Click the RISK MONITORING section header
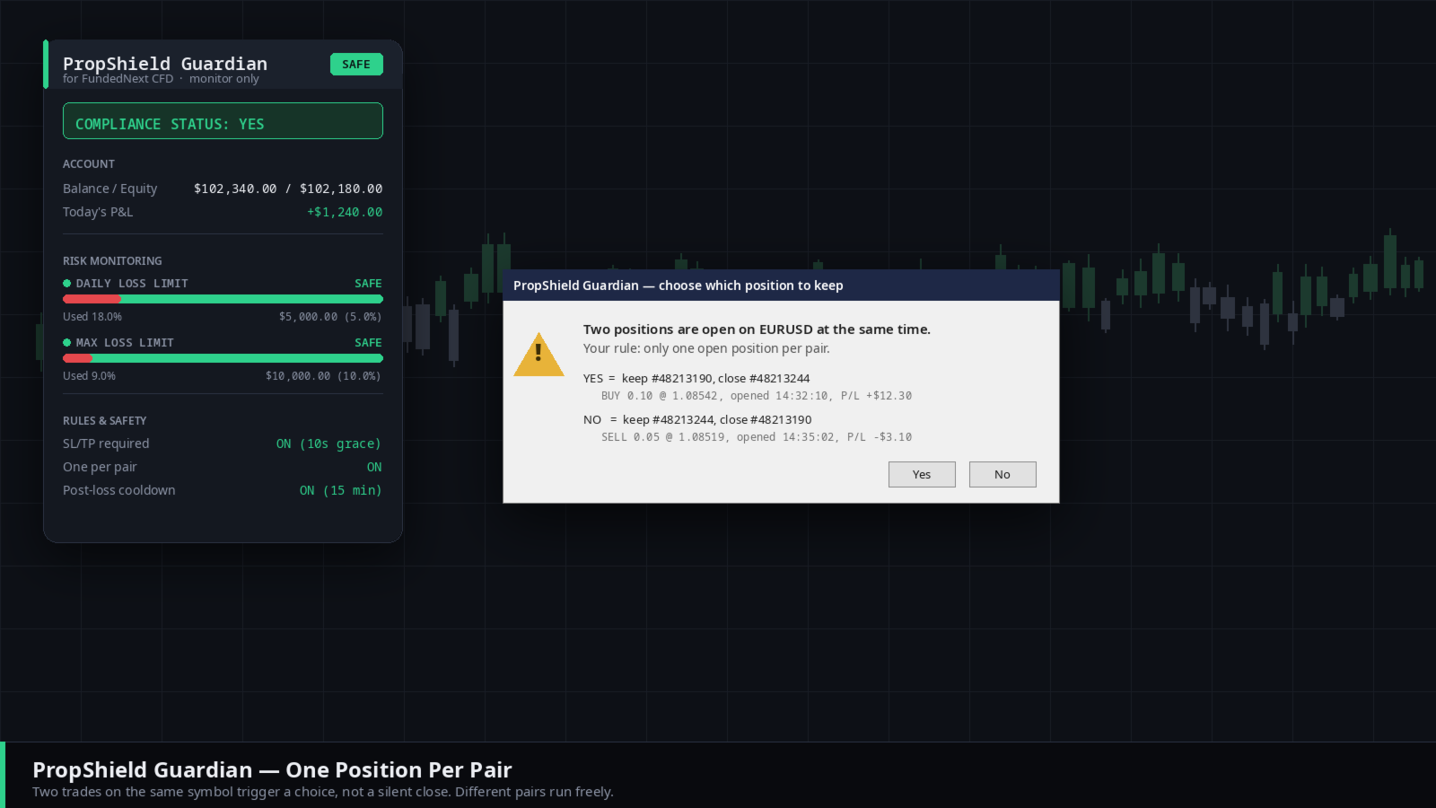The image size is (1436, 808). coord(112,261)
